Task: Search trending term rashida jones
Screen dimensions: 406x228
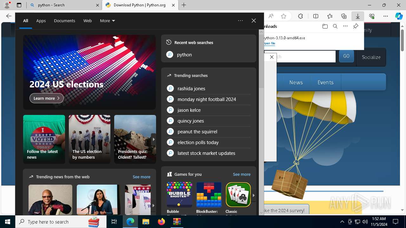Action: point(208,88)
